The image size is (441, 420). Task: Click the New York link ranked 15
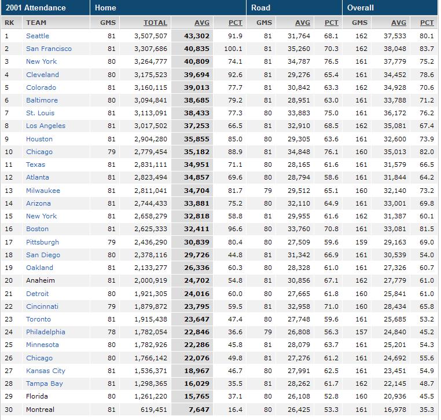point(41,216)
